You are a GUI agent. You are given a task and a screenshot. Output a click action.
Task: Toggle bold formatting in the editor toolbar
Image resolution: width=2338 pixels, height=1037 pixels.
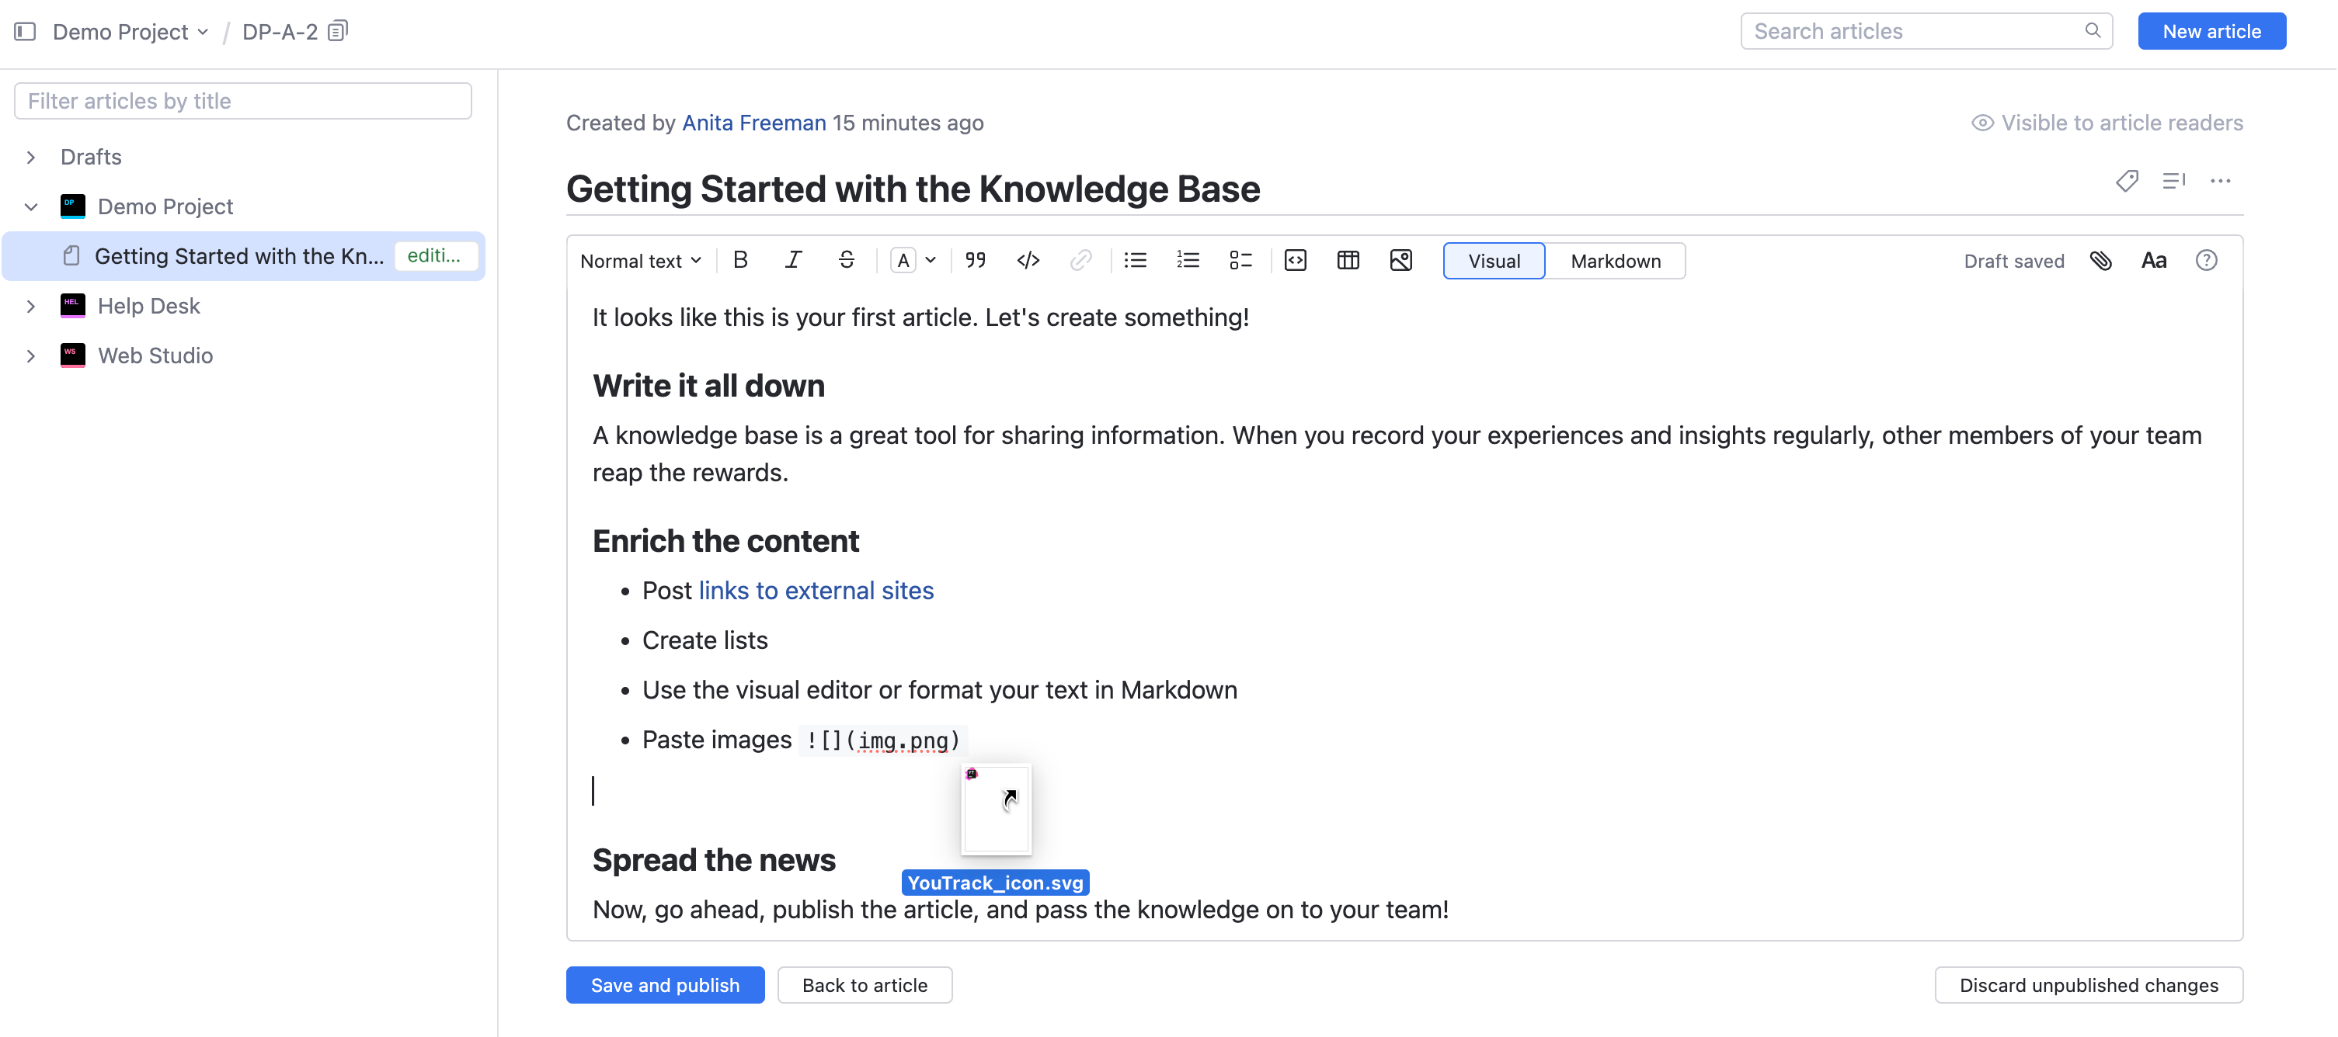click(740, 260)
